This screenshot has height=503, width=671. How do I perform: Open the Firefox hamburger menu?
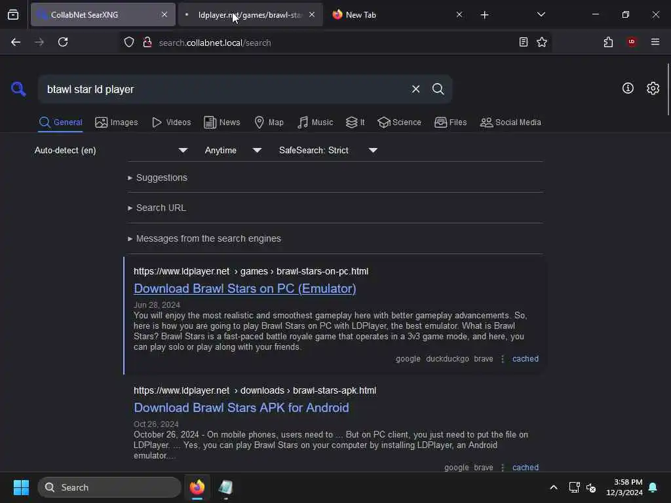click(655, 42)
